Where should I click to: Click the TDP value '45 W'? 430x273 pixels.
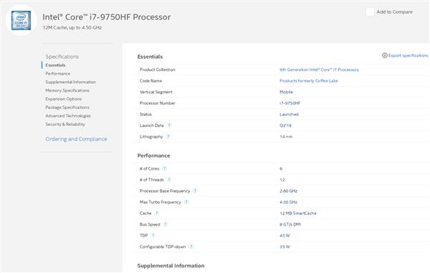point(285,236)
